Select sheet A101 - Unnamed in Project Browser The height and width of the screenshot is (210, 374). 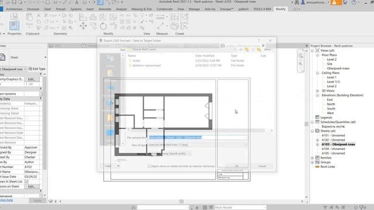333,135
